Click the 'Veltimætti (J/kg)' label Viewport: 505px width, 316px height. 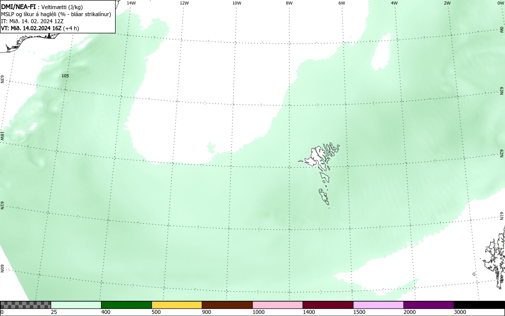[x=62, y=7]
